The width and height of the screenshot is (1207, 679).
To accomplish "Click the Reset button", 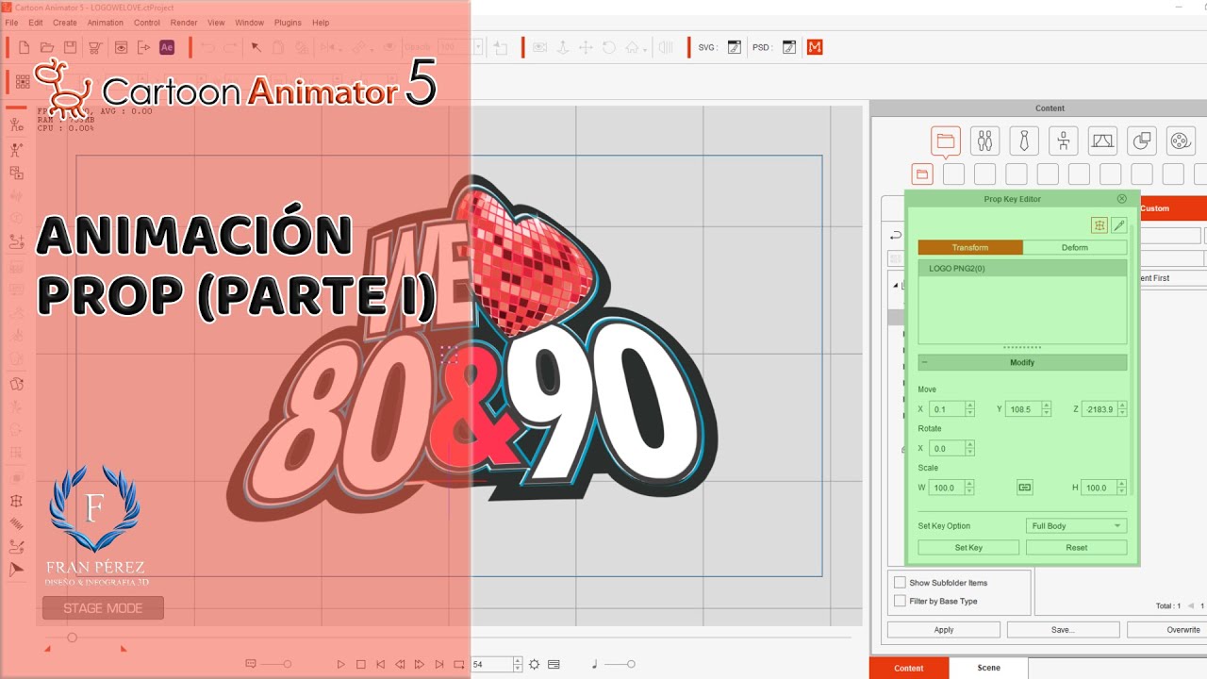I will 1077,547.
